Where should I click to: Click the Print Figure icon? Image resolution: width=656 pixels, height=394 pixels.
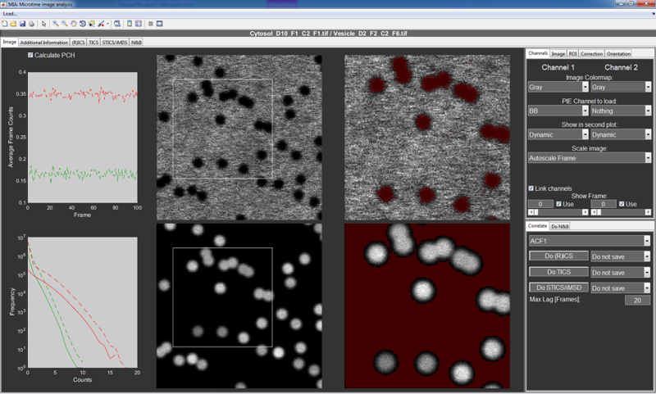click(32, 24)
